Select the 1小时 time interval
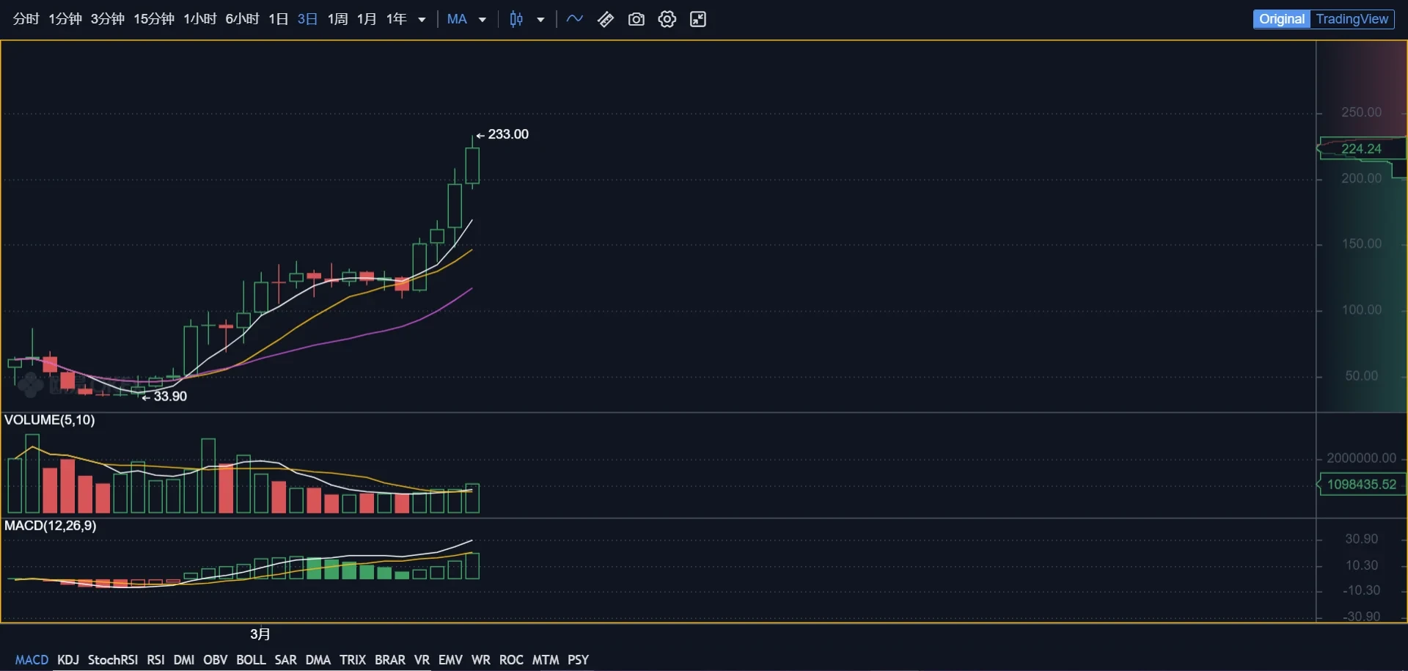This screenshot has height=671, width=1408. [x=199, y=19]
